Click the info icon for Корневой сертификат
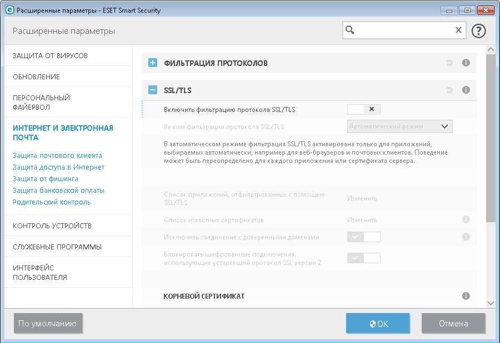Screen dimensions: 500x343 click(466, 296)
